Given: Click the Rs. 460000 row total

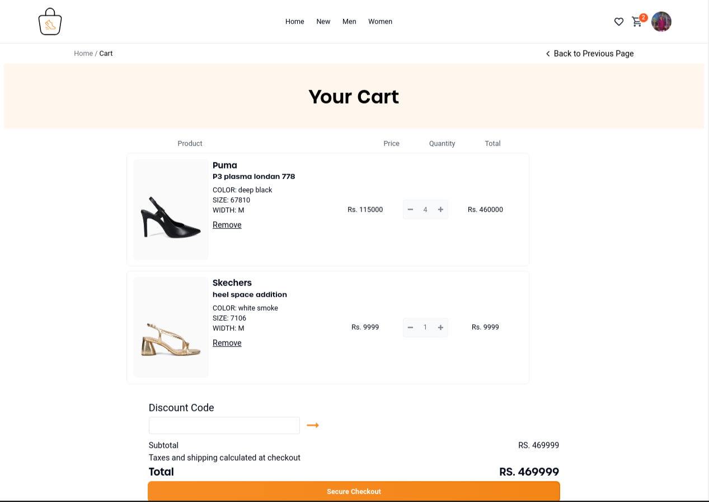Looking at the screenshot, I should 486,210.
